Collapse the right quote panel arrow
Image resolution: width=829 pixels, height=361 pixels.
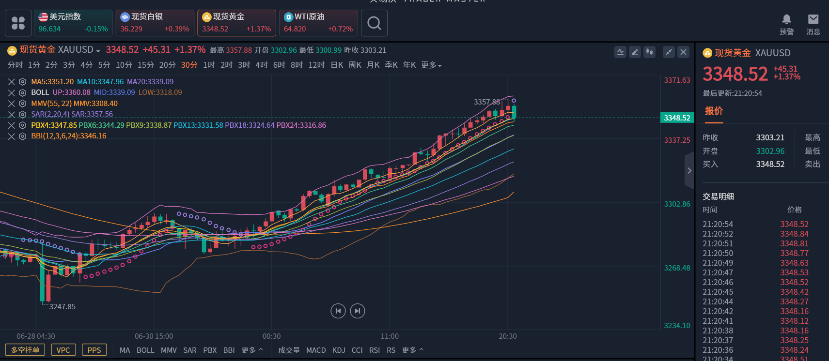(x=689, y=170)
